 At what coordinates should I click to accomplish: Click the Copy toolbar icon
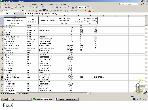click(x=34, y=7)
